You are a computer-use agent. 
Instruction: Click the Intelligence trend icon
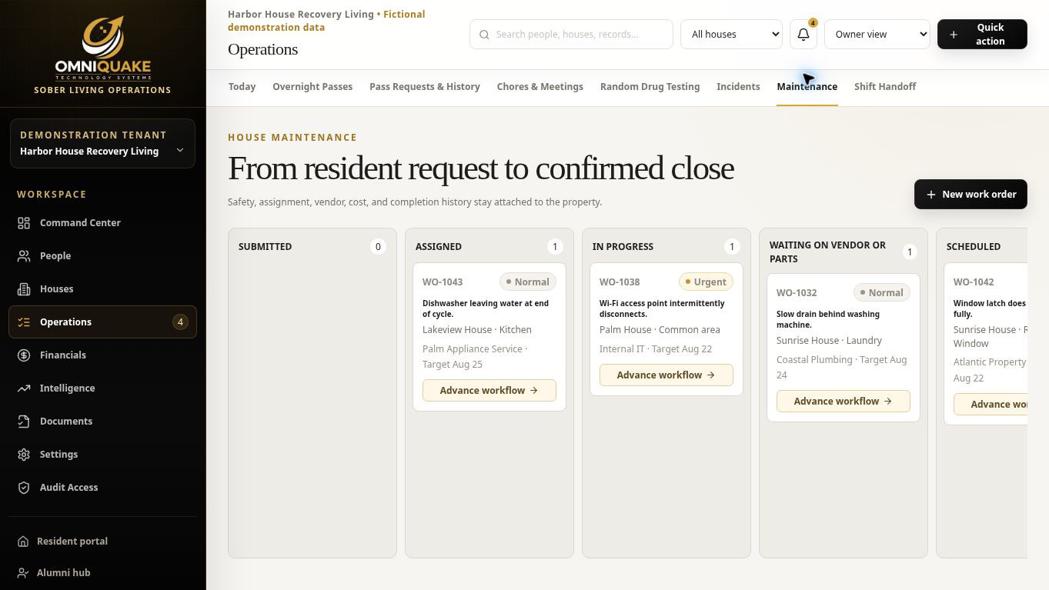(24, 388)
